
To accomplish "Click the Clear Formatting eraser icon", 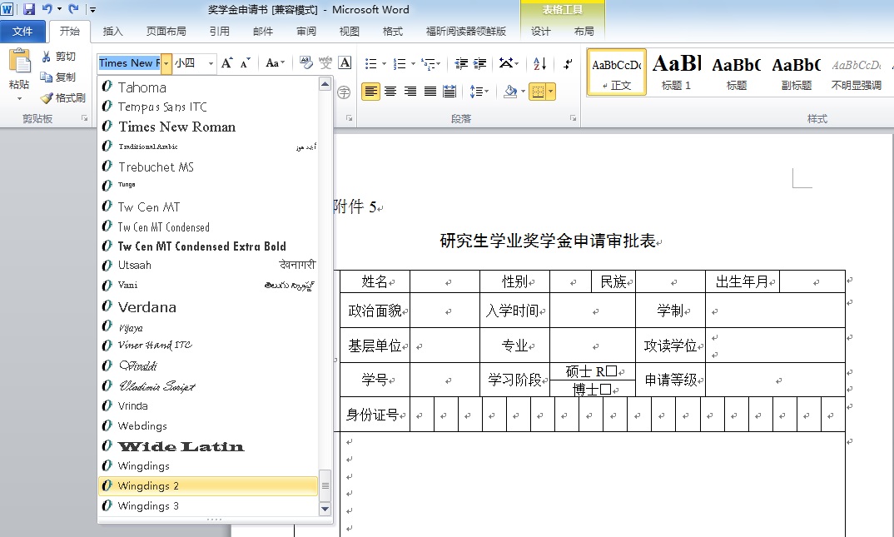I will 306,62.
